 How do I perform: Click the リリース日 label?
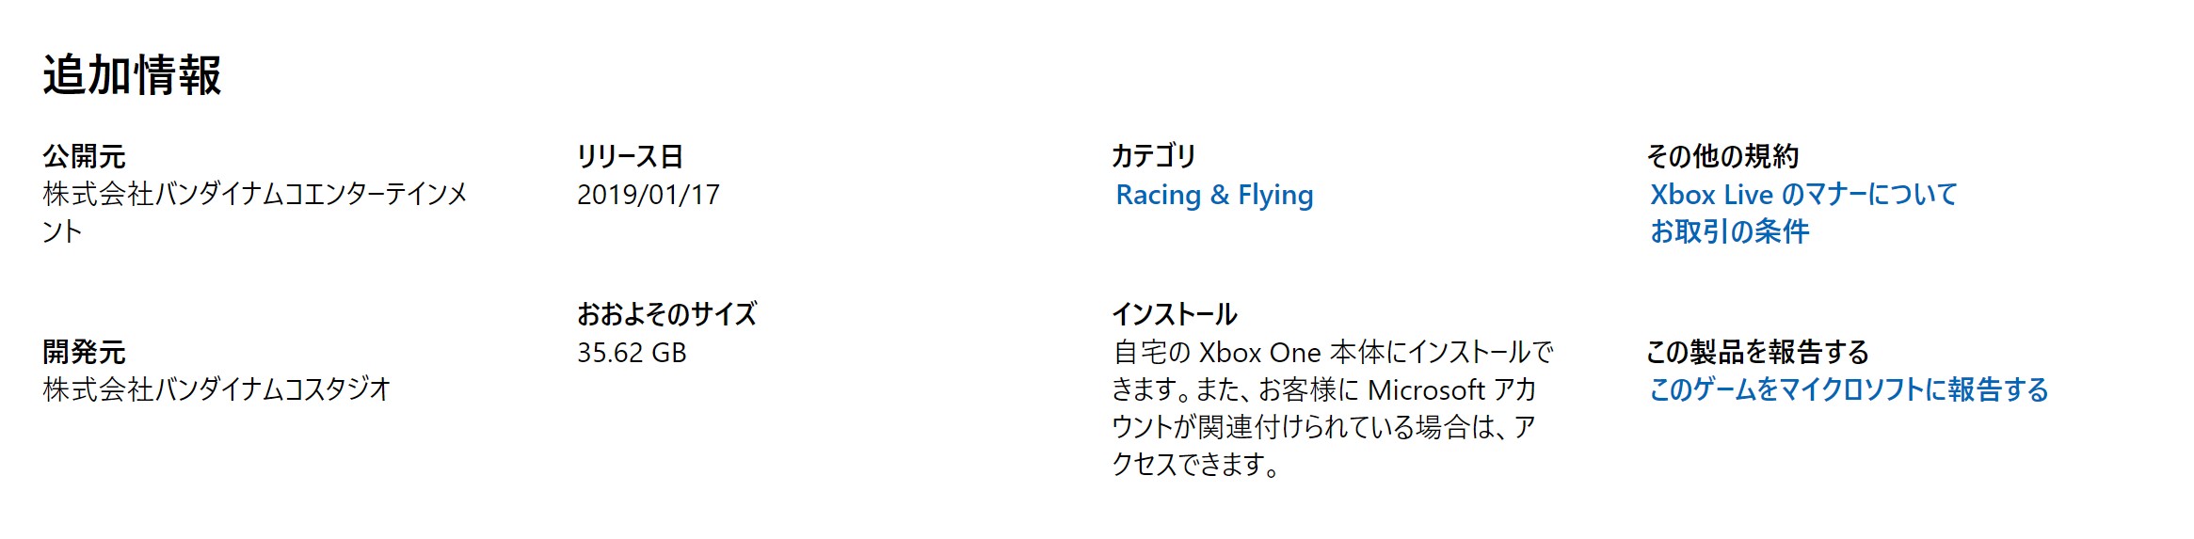[630, 156]
